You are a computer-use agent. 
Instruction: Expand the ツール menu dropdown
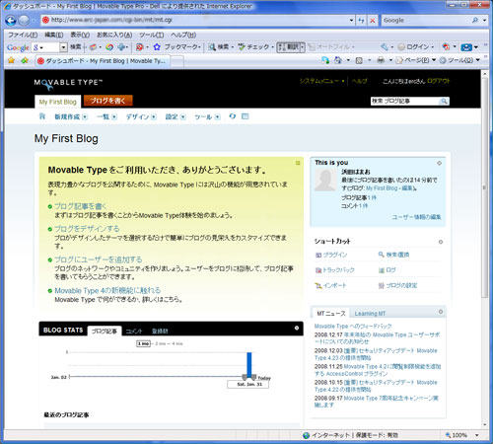tap(217, 116)
